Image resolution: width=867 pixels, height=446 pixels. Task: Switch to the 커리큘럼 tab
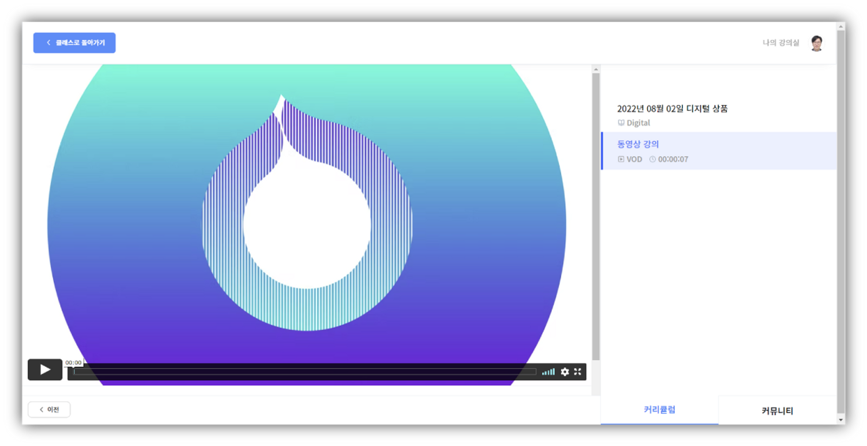click(659, 410)
